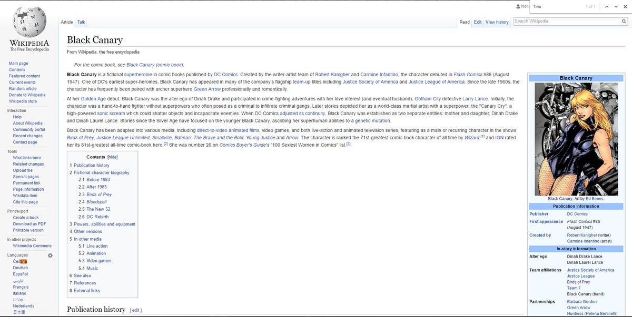This screenshot has width=632, height=317.
Task: Close the find bar
Action: coord(626,6)
